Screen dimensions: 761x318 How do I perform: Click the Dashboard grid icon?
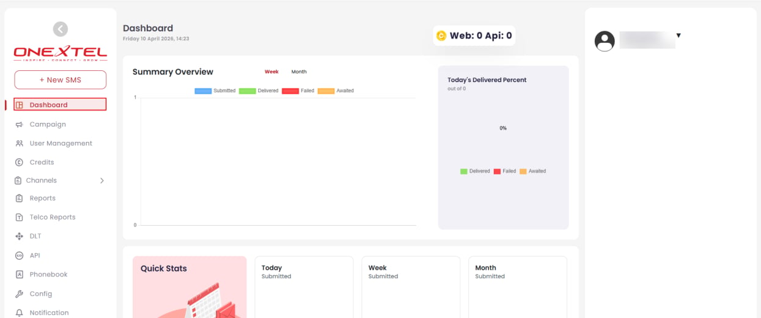20,105
